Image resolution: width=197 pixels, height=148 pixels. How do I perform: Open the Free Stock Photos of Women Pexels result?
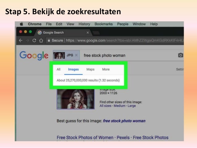click(113, 137)
